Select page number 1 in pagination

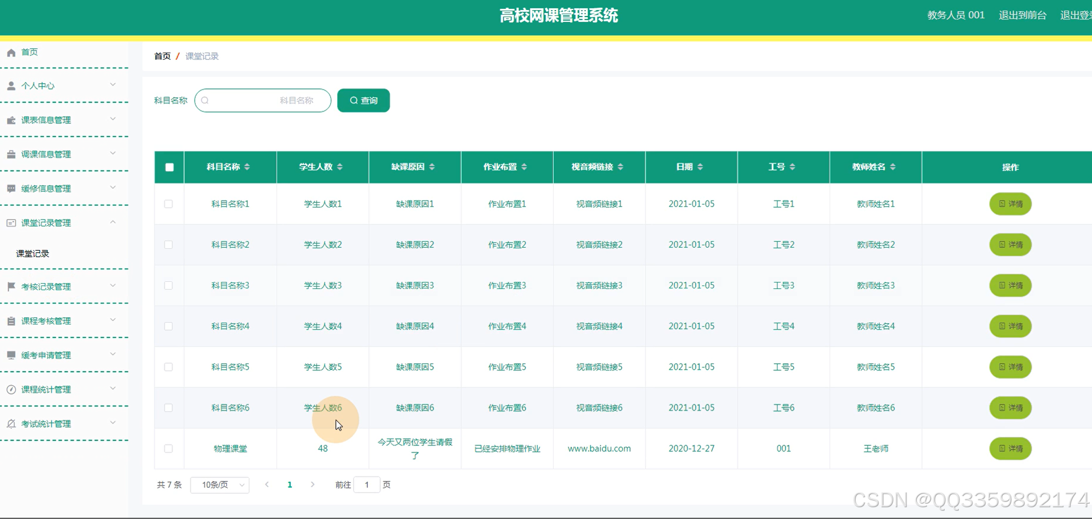[290, 485]
